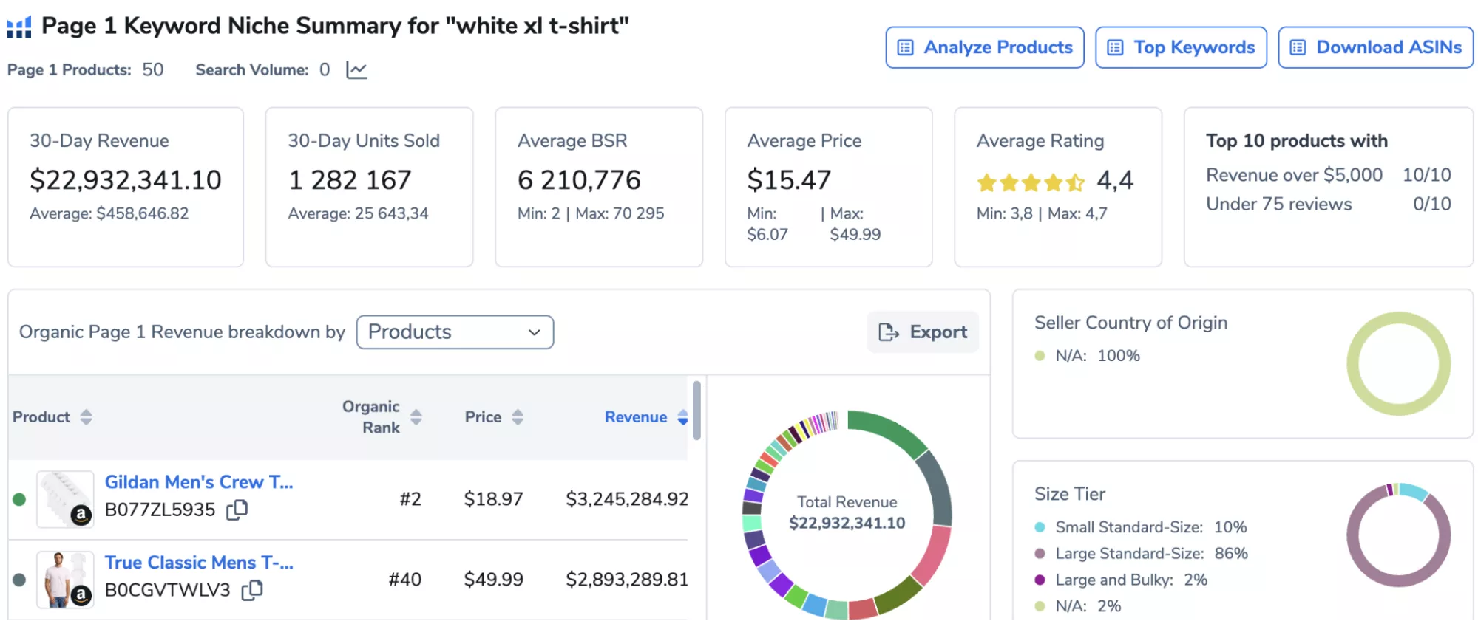Image resolution: width=1478 pixels, height=621 pixels.
Task: Click the Size Tier N/A: 2% legend dot
Action: pyautogui.click(x=1040, y=607)
